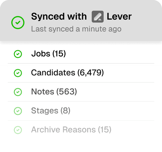The image size is (162, 152).
Task: Click the Synced with heading text
Action: pos(59,17)
